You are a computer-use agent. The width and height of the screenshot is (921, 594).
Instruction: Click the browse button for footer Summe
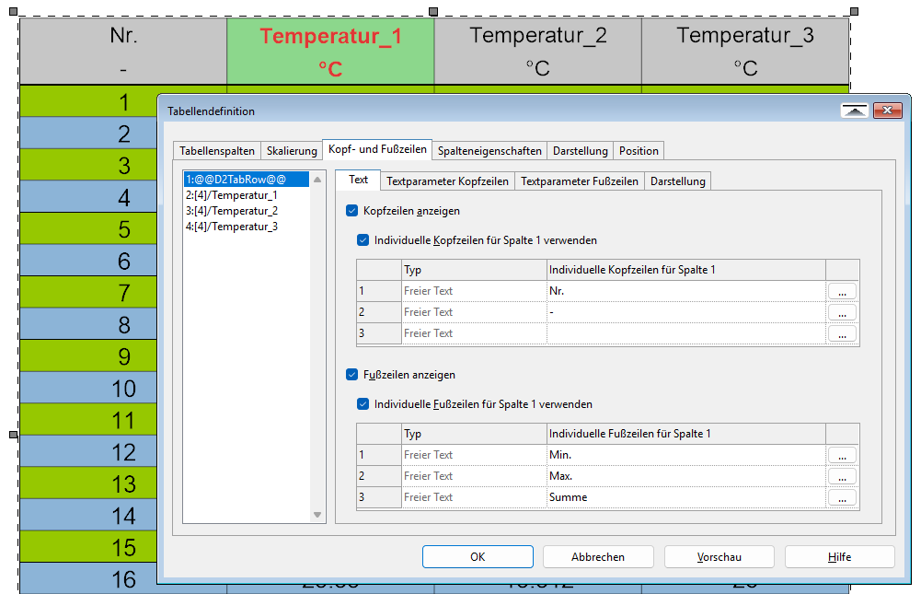tap(842, 497)
